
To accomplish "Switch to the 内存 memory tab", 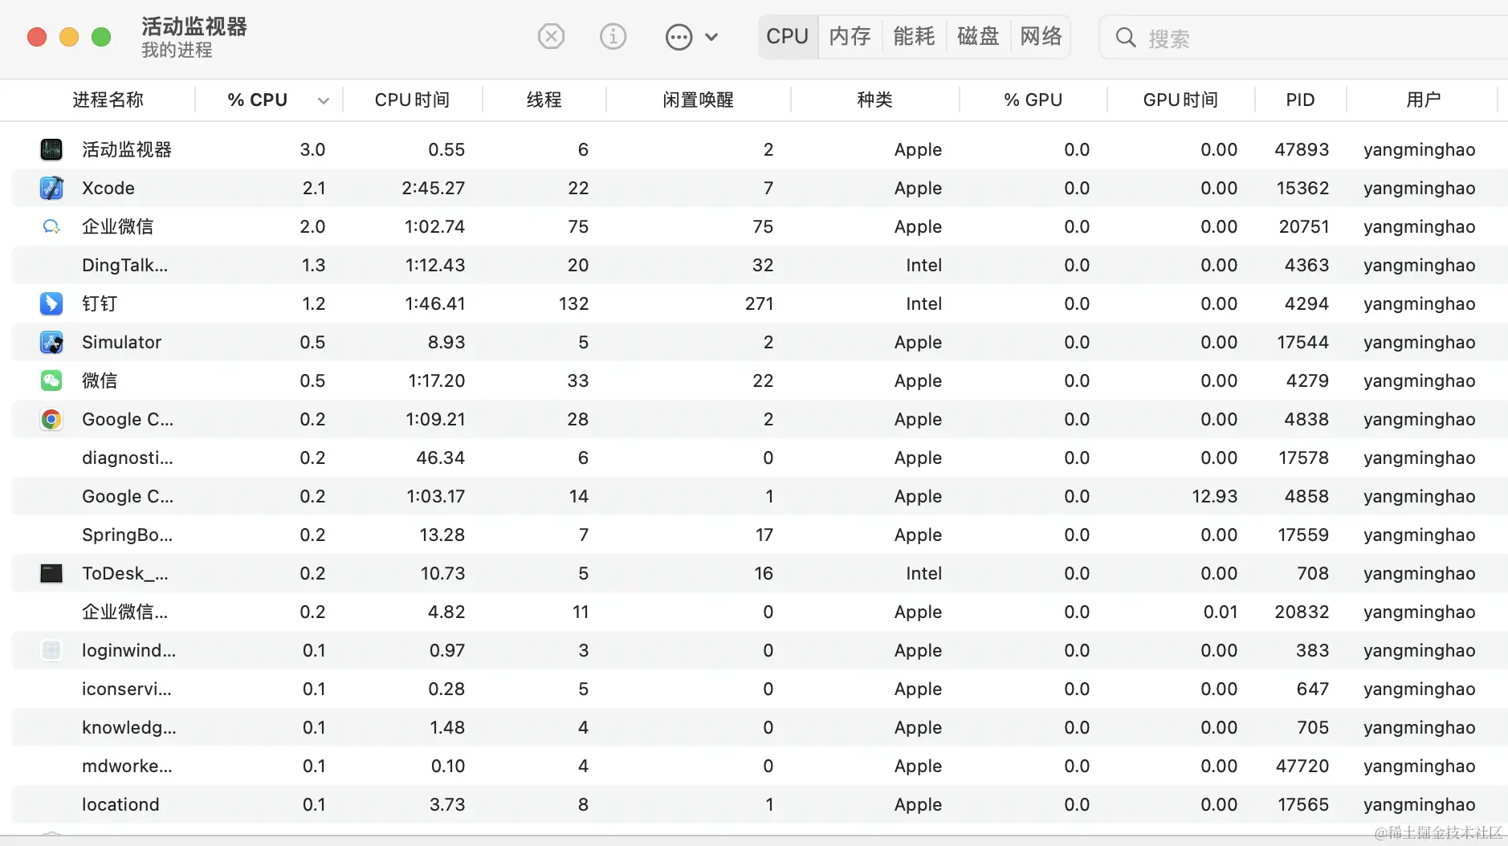I will [x=850, y=37].
